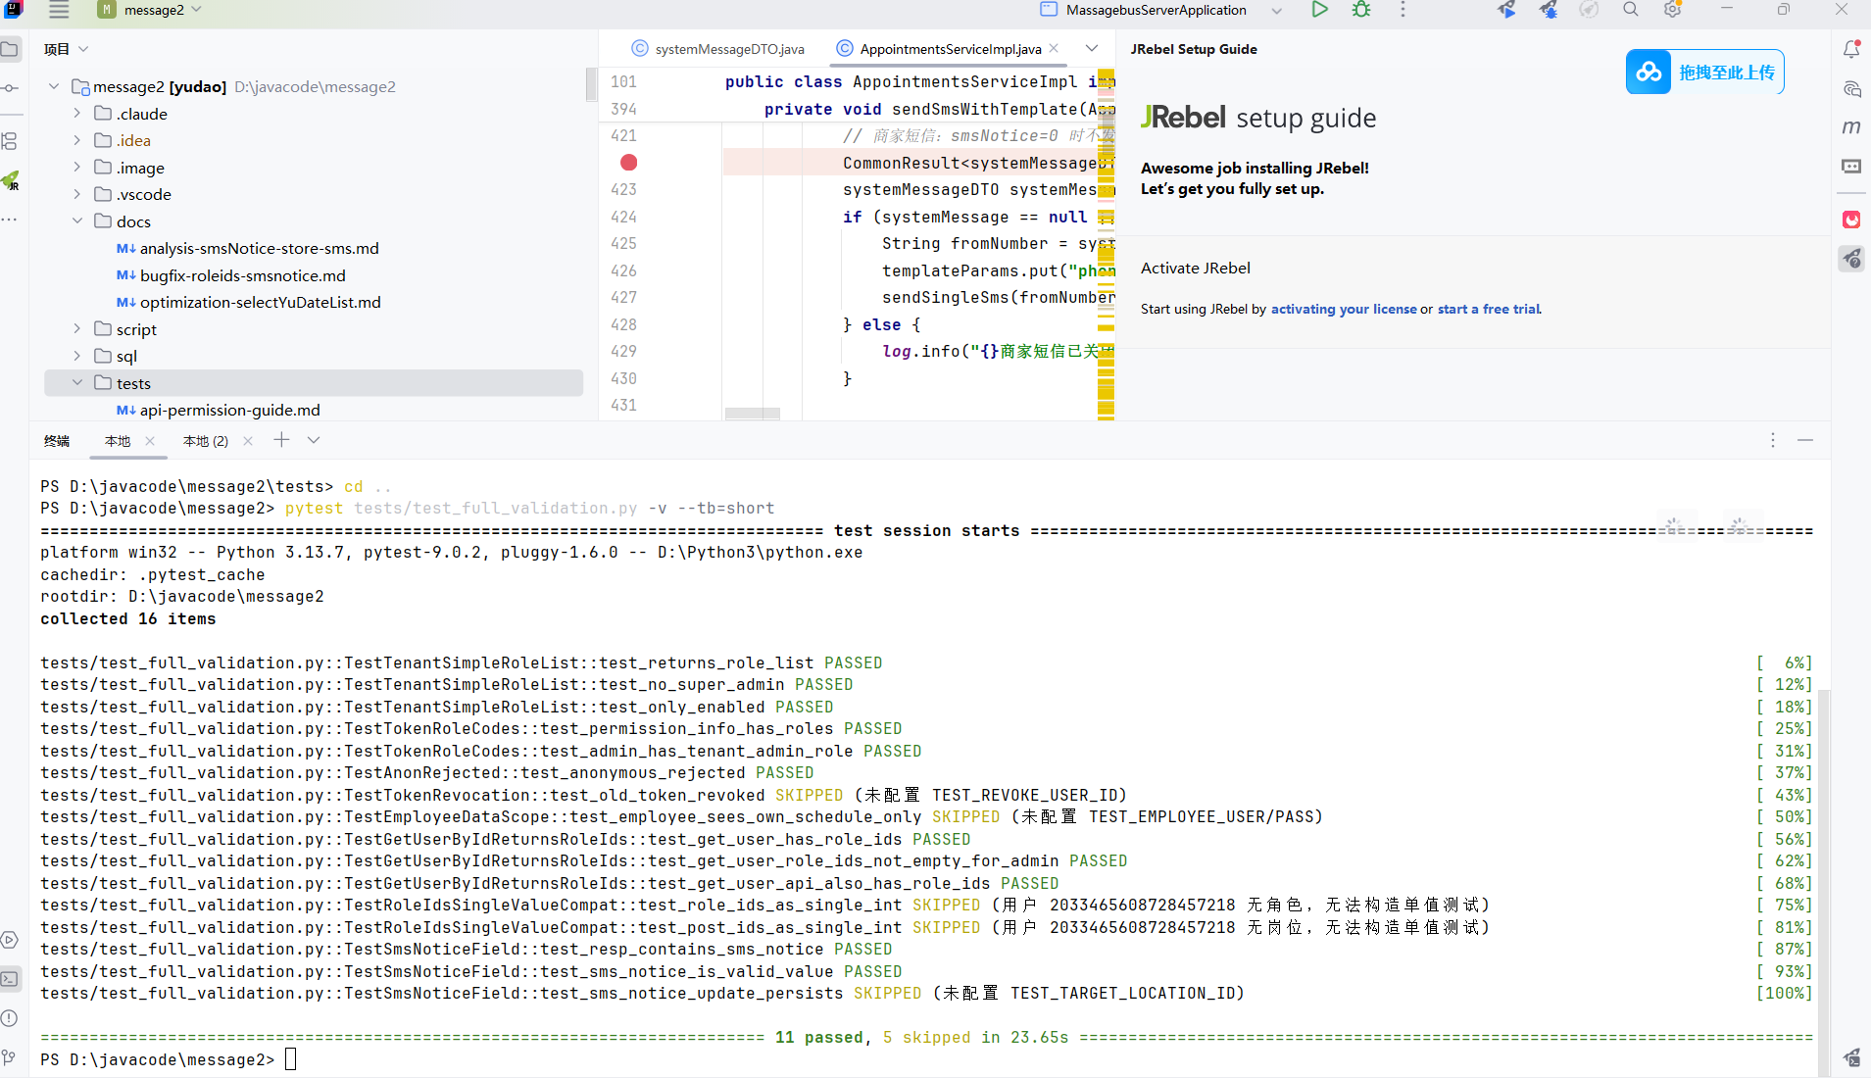Open bugfix-roleids-smsnotice.md file
1871x1078 pixels.
click(x=243, y=275)
